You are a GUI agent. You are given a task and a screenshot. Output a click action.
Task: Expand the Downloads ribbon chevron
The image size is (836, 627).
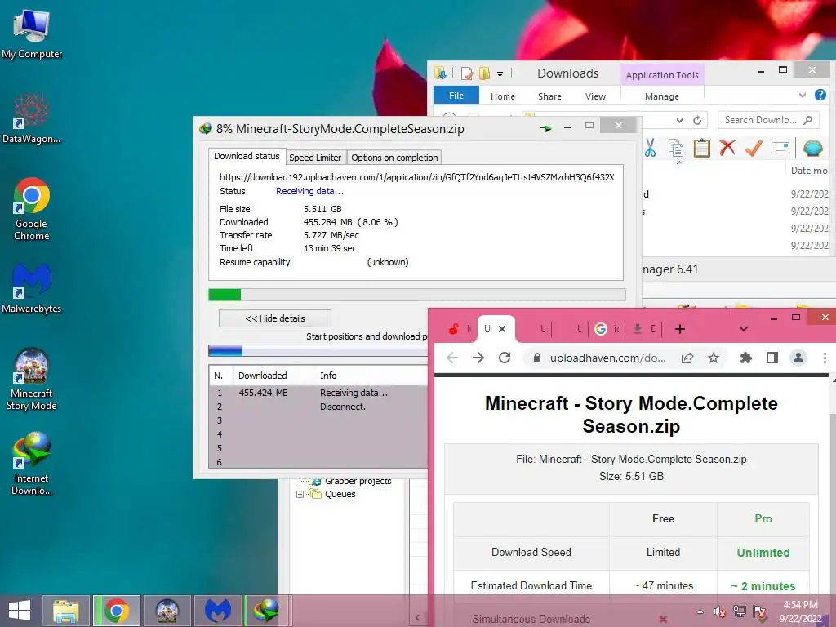(803, 96)
